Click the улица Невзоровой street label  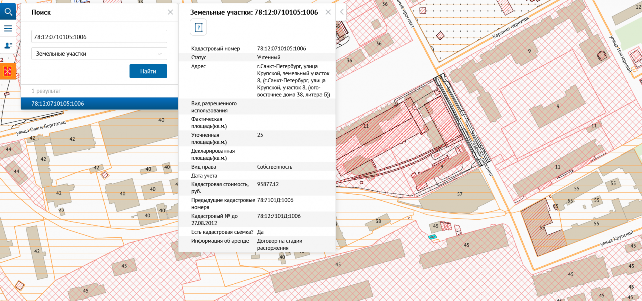(x=621, y=55)
